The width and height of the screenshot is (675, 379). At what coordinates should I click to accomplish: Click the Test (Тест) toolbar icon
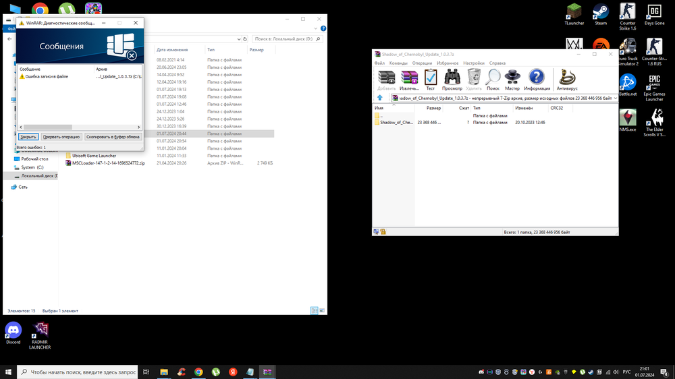tap(431, 80)
